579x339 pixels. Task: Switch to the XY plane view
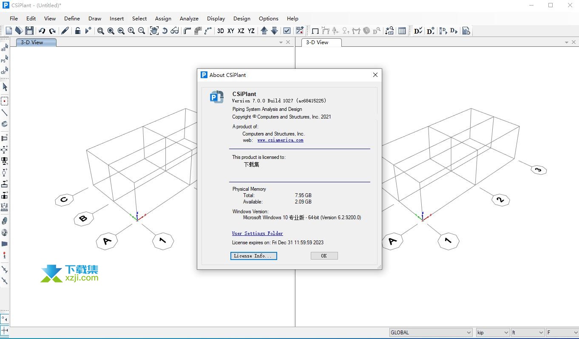tap(231, 31)
